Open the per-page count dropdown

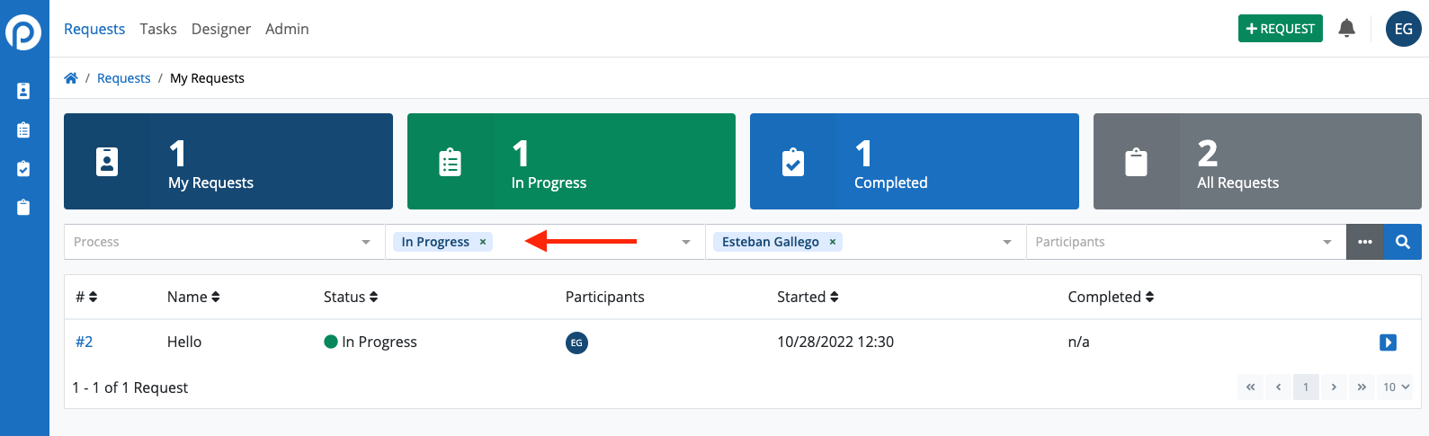coord(1396,387)
